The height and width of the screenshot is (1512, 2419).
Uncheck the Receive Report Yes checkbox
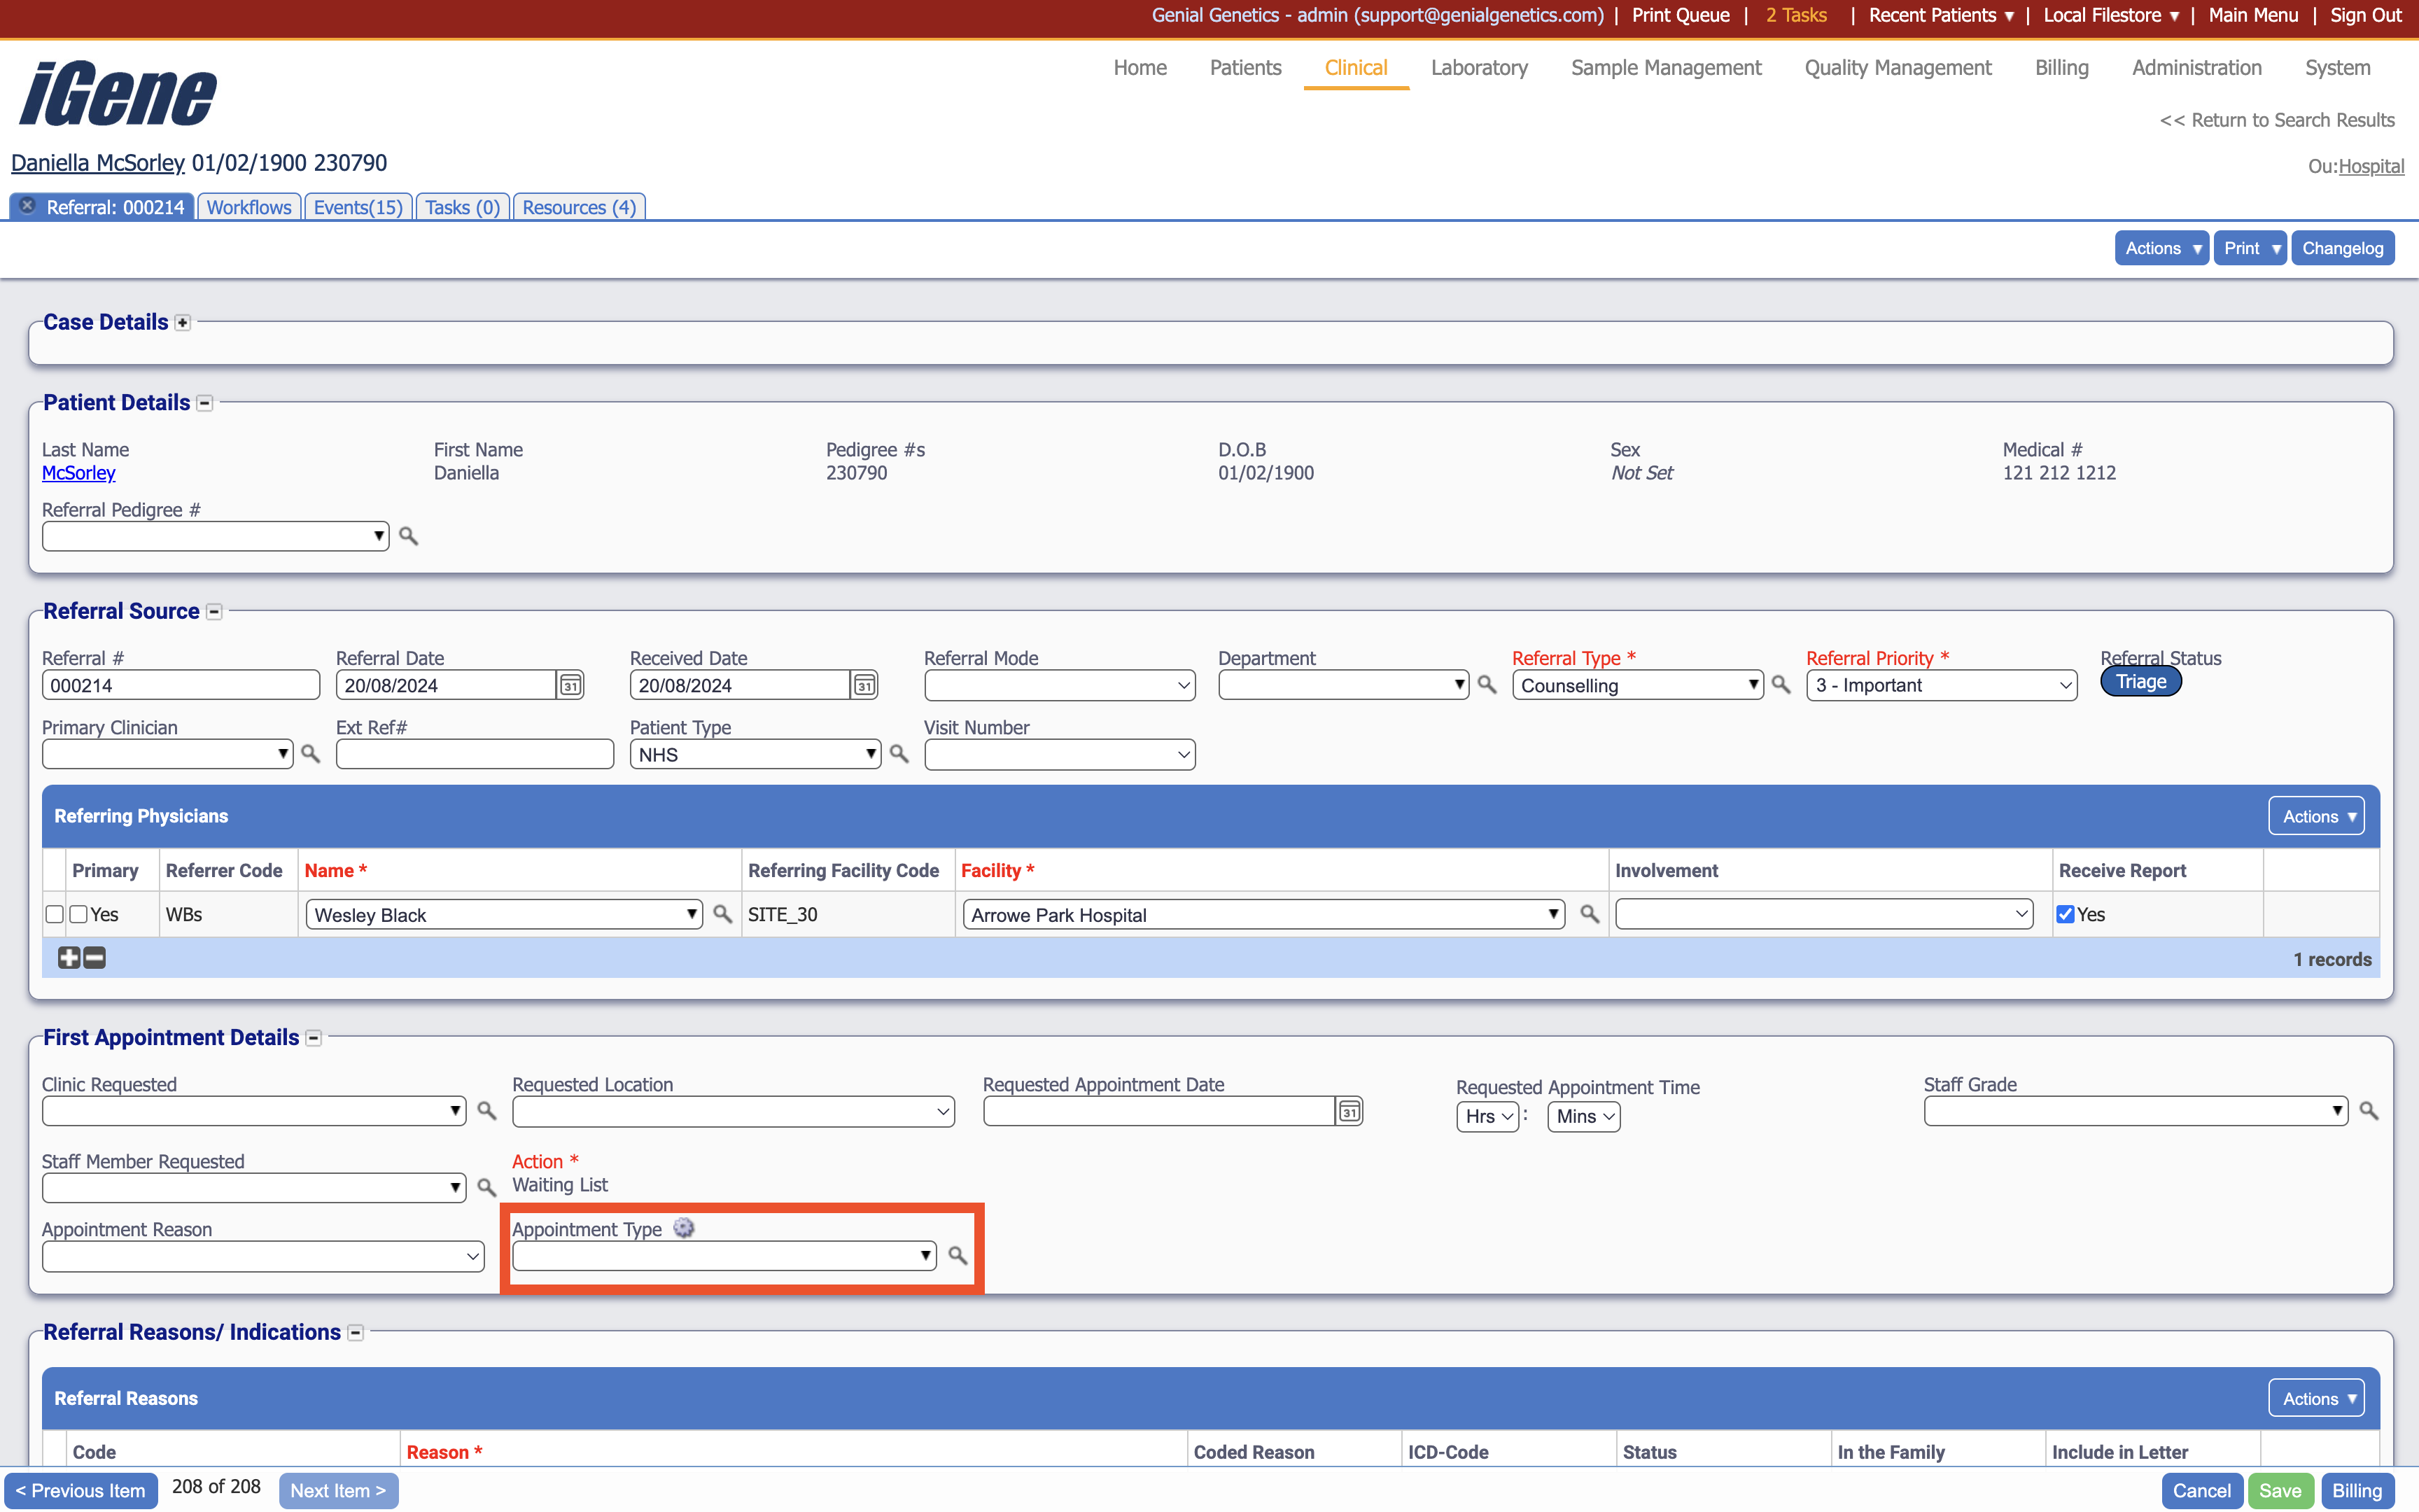[2065, 914]
